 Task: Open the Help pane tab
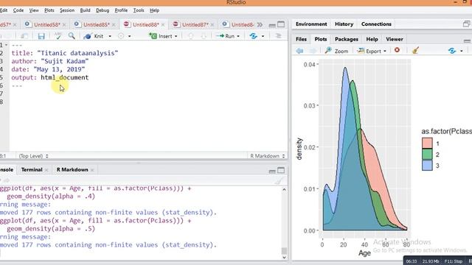(372, 39)
